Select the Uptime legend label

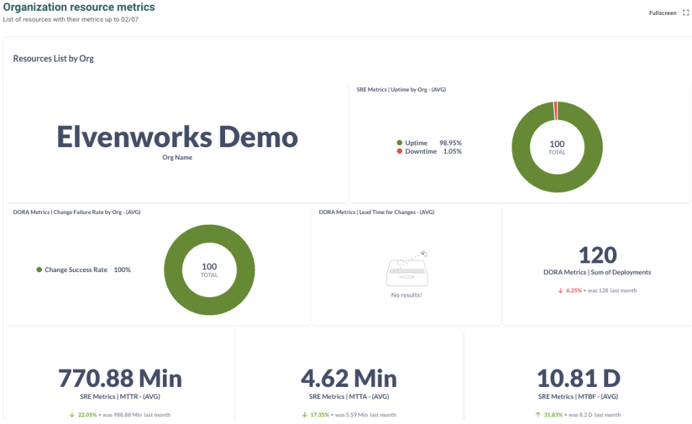click(416, 143)
